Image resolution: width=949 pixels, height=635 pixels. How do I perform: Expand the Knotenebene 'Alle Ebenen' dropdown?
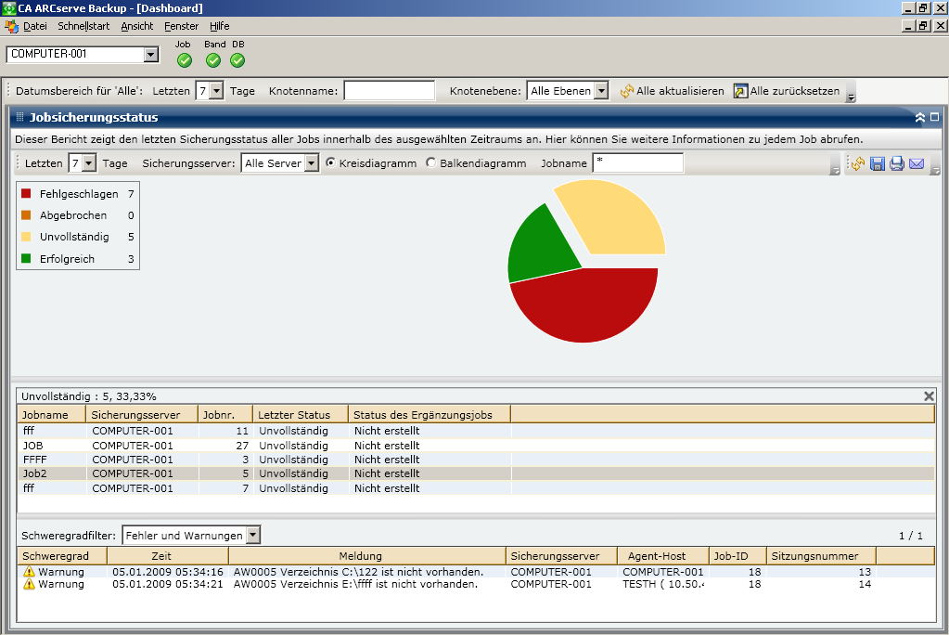tap(600, 91)
